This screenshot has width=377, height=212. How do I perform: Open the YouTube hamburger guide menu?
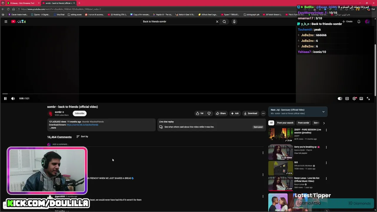[6, 21]
